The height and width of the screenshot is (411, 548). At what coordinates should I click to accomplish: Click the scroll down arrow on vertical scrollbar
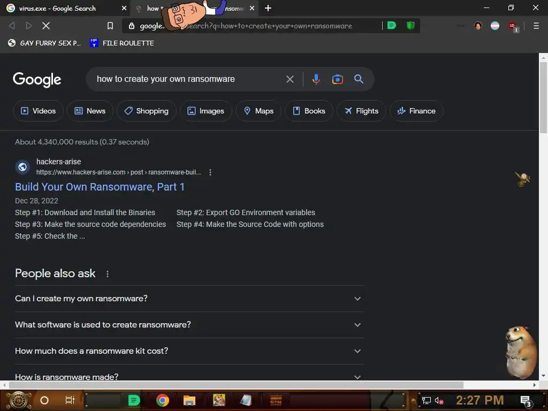coord(543,376)
